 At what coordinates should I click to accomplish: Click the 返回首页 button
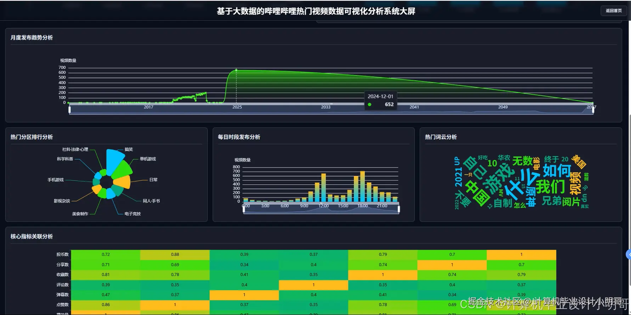click(614, 11)
